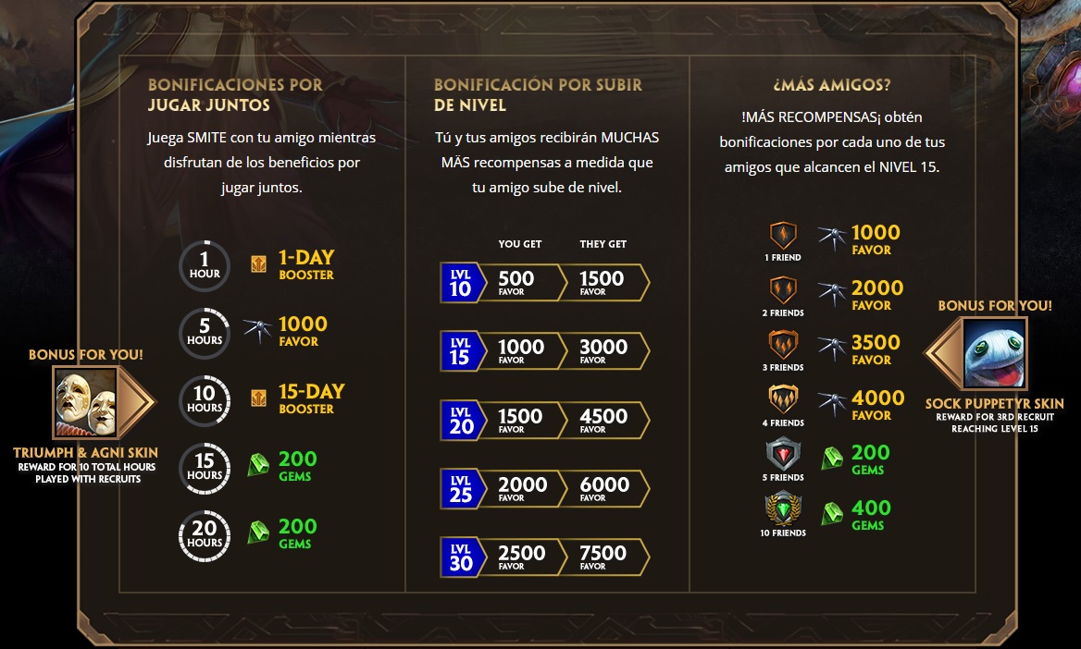Select the LVL 10 blue level badge
Viewport: 1081px width, 649px height.
(x=460, y=283)
